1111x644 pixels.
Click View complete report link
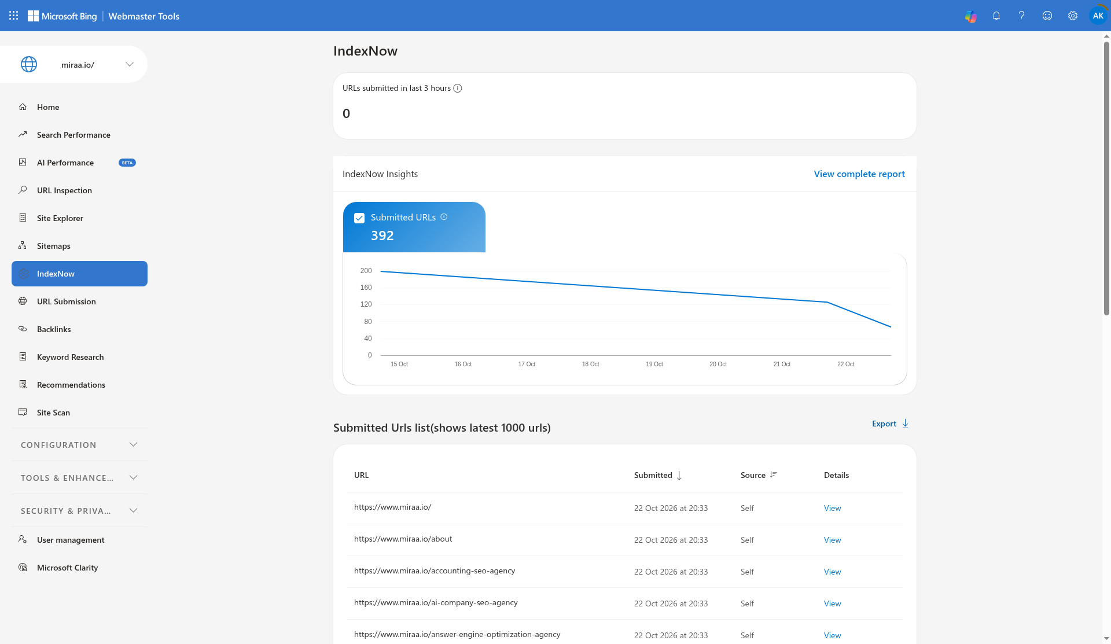(x=859, y=174)
